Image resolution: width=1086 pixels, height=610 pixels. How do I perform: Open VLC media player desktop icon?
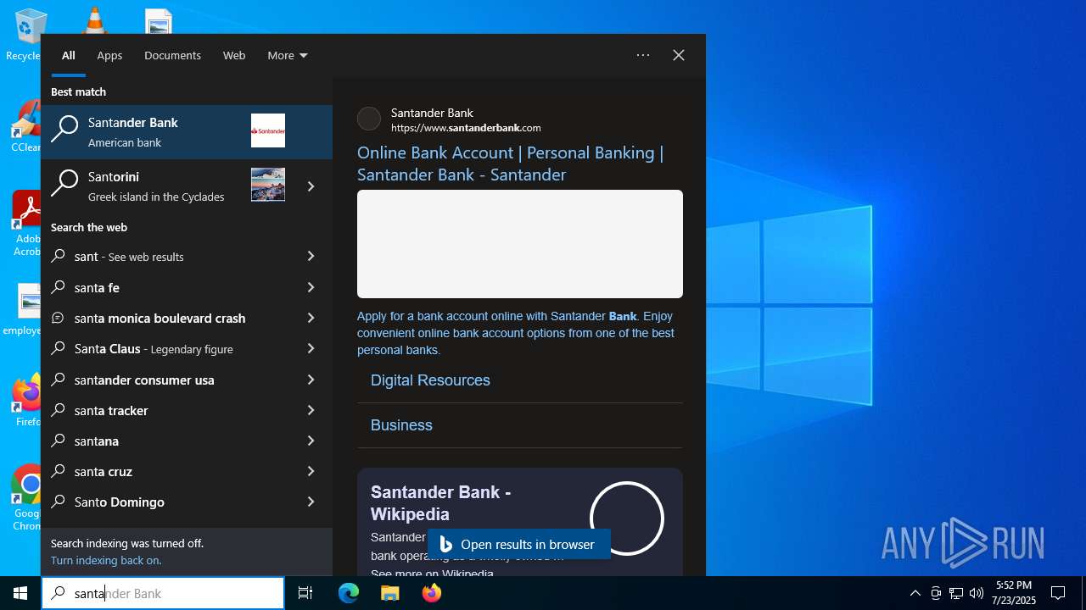[x=94, y=19]
